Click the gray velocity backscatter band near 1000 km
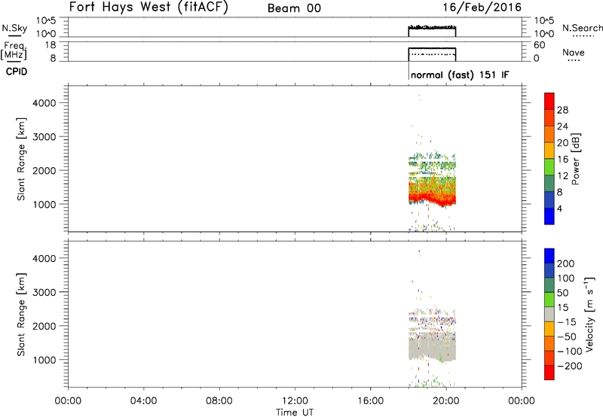 (x=432, y=348)
